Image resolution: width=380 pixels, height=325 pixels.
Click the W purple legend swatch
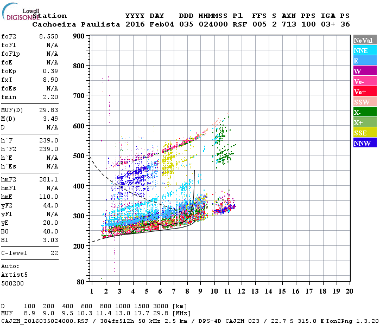click(x=365, y=71)
